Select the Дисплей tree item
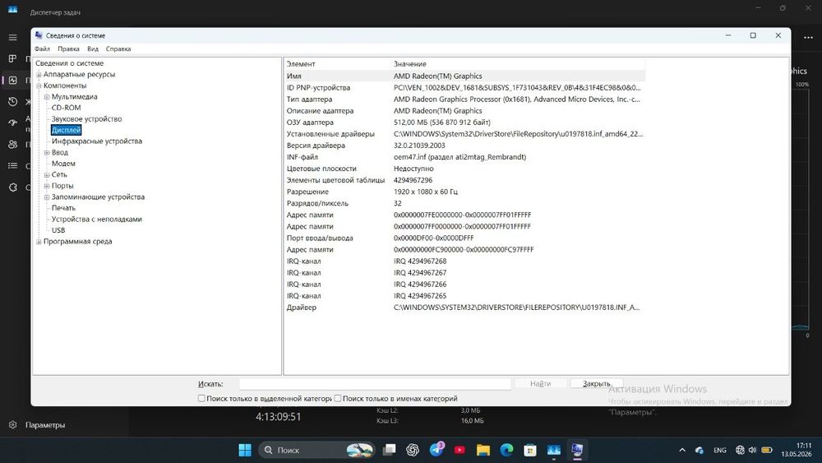The width and height of the screenshot is (822, 463). click(66, 130)
